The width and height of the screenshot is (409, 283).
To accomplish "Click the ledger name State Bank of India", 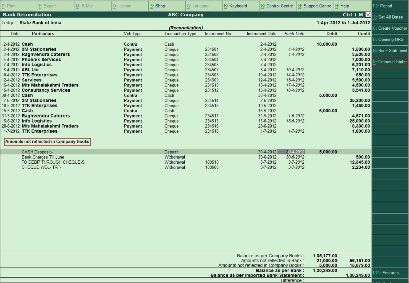I will pyautogui.click(x=40, y=23).
